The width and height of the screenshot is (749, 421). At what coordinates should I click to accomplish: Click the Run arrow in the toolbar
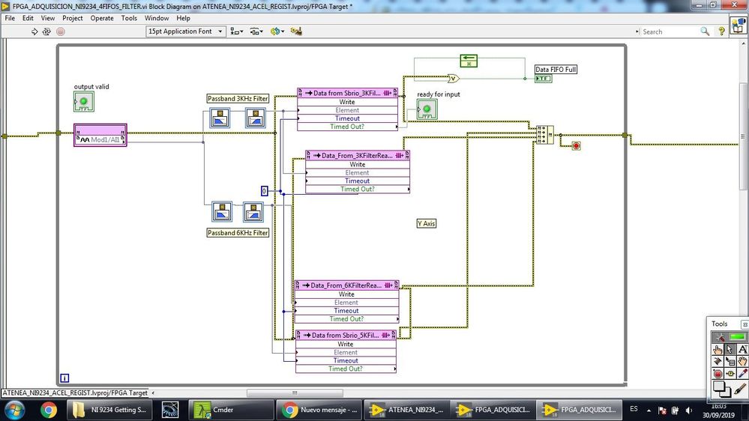(x=34, y=31)
